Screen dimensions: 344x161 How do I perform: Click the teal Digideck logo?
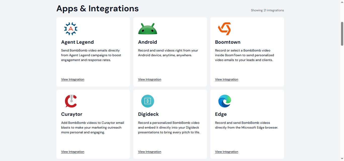tap(148, 101)
